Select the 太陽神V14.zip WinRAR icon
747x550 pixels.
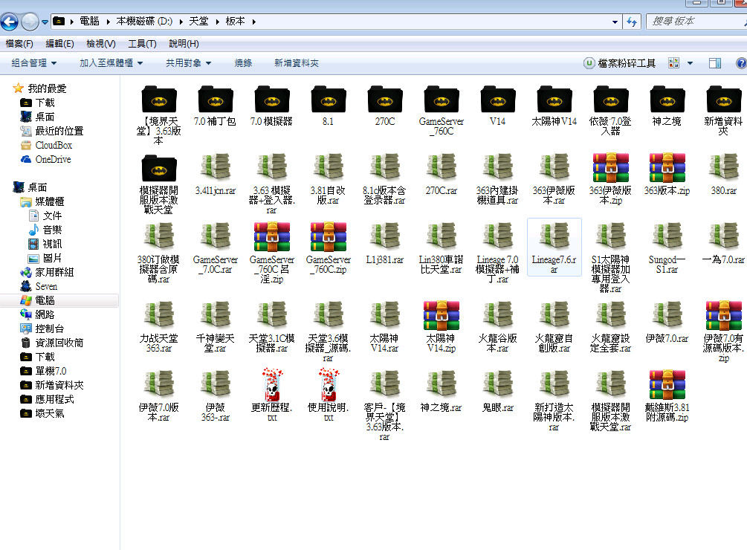click(442, 316)
